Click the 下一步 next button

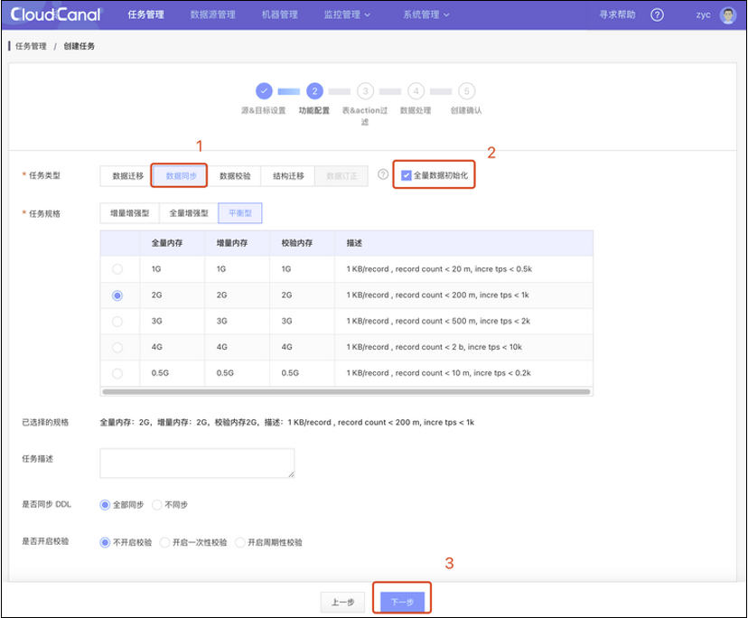(x=401, y=602)
